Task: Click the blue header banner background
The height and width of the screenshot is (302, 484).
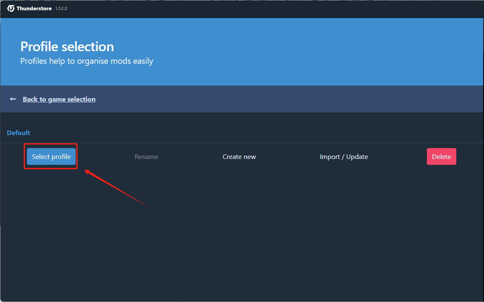Action: 309,52
